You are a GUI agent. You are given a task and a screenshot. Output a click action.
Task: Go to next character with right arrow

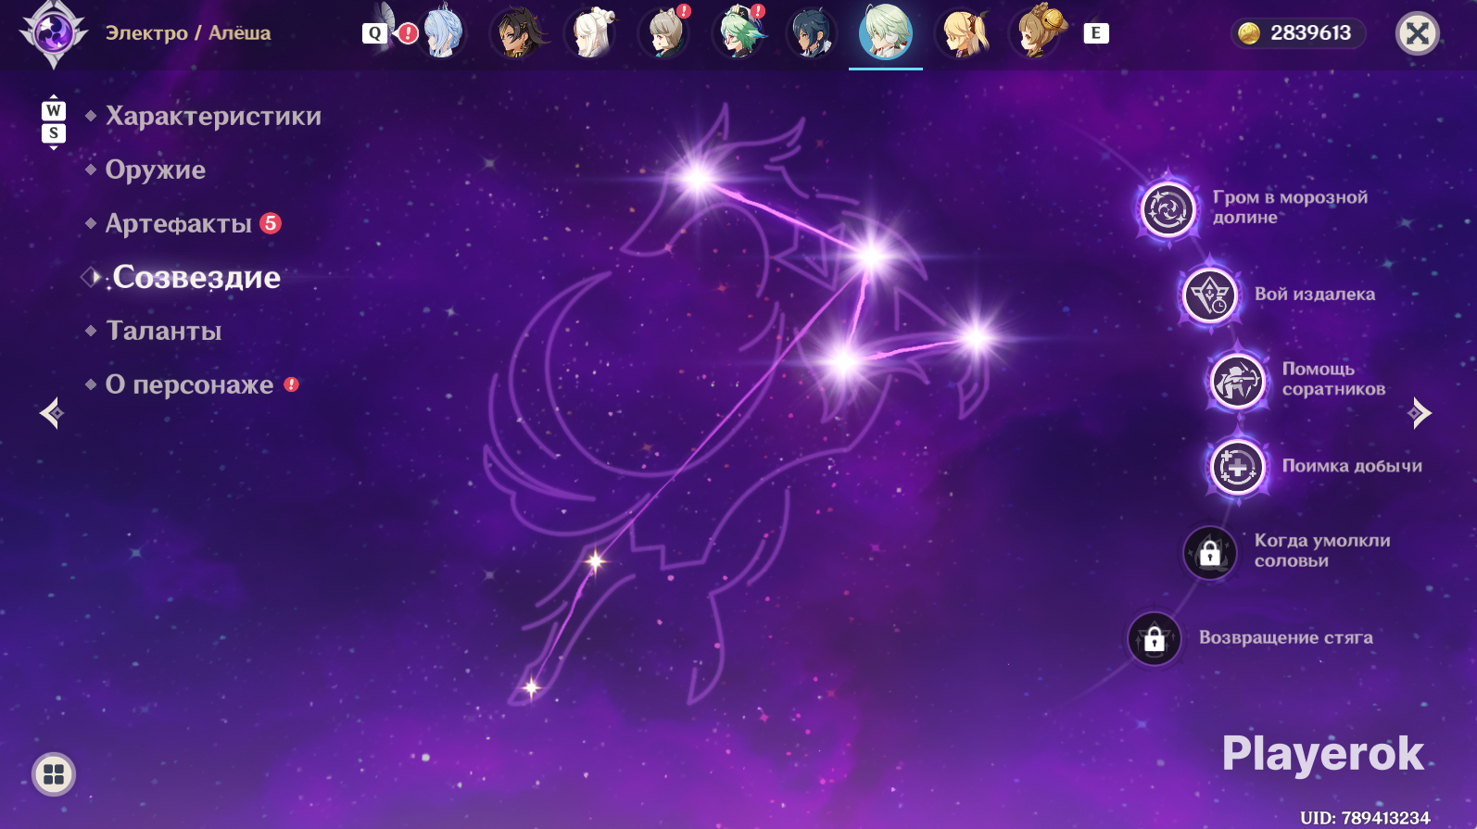[1420, 413]
